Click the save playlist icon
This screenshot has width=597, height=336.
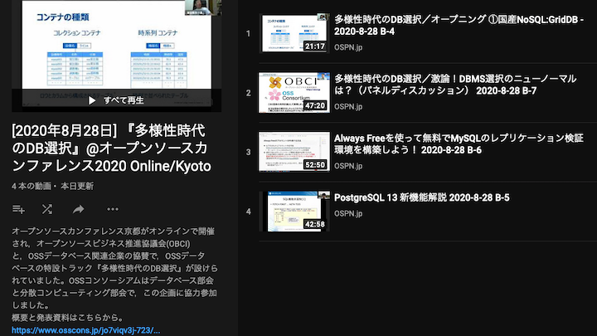click(x=18, y=209)
